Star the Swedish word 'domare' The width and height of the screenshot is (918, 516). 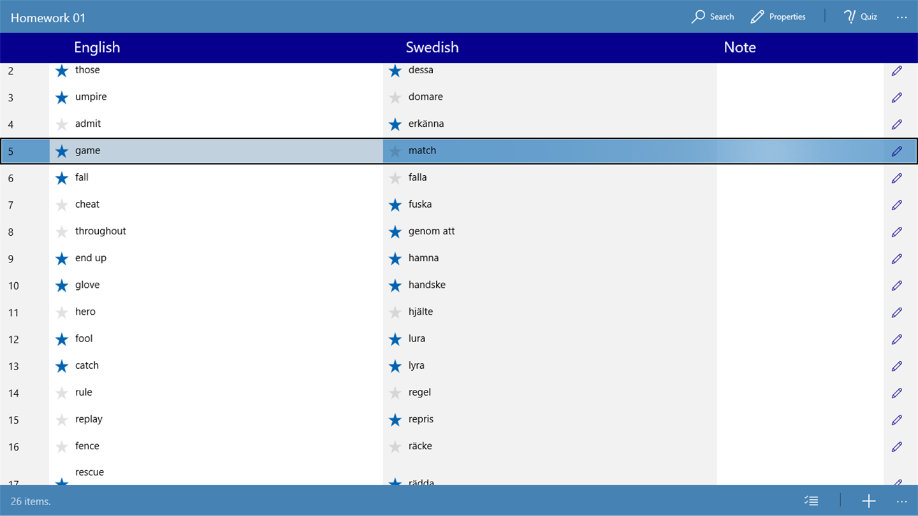click(395, 97)
